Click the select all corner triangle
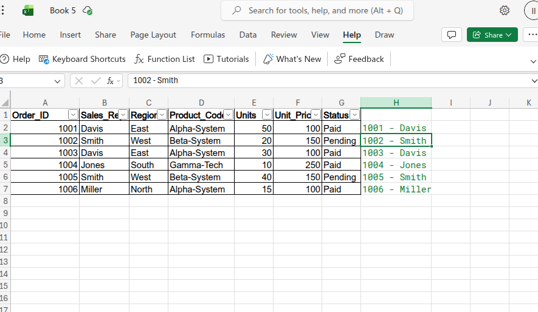Screen dimensions: 538x312 [x=5, y=103]
